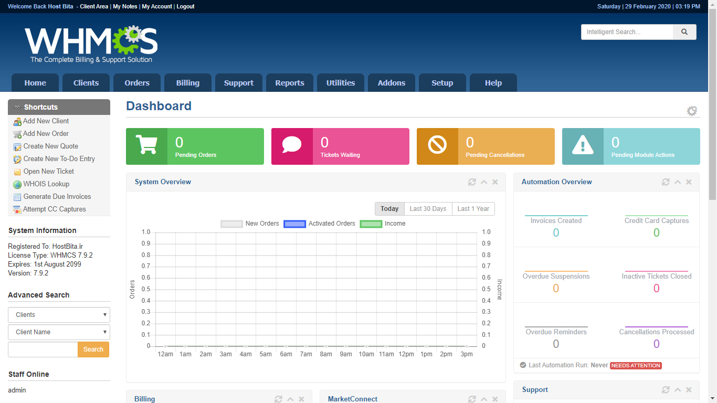Click the Attempt CC Captures icon
This screenshot has width=717, height=403.
[17, 209]
